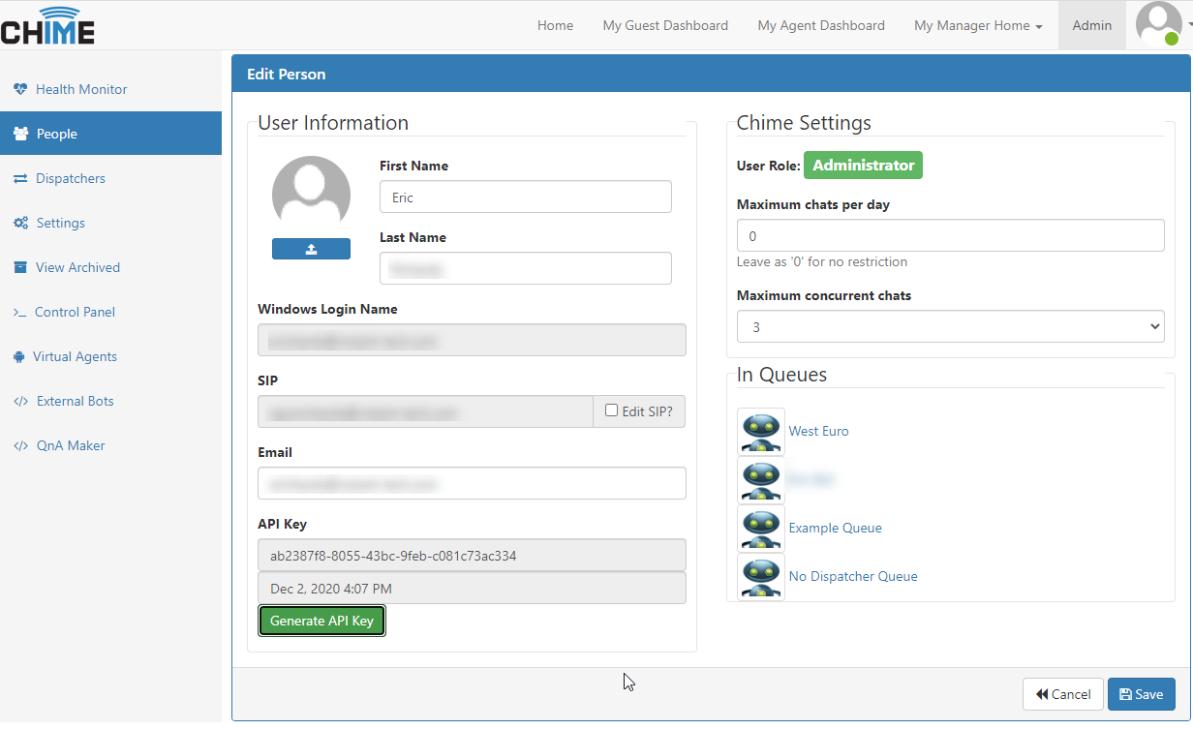Select the Admin tab
The height and width of the screenshot is (729, 1193).
coord(1091,25)
